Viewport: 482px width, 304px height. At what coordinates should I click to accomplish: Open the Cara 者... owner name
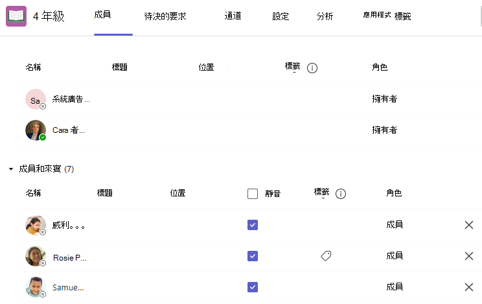(x=69, y=130)
